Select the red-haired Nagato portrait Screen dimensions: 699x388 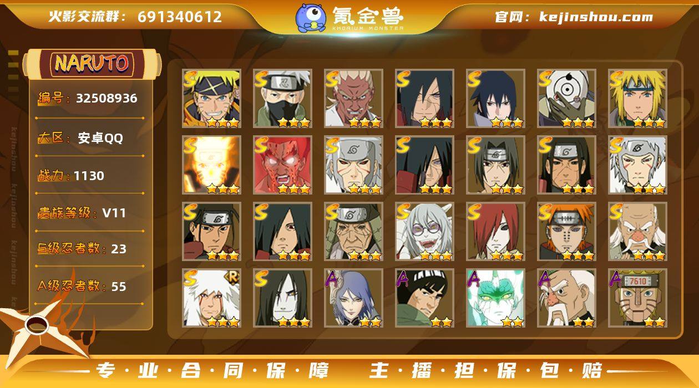pyautogui.click(x=495, y=232)
